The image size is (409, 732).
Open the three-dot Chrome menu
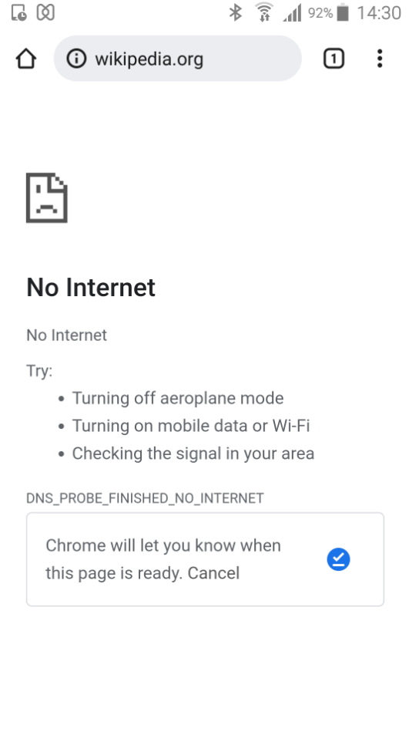click(x=380, y=59)
